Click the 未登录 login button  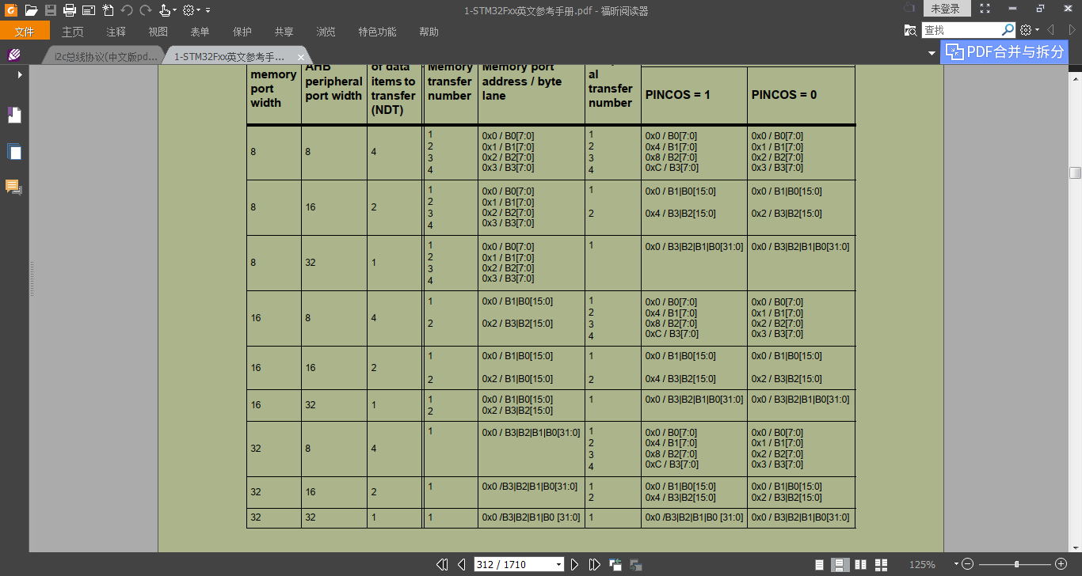point(945,9)
